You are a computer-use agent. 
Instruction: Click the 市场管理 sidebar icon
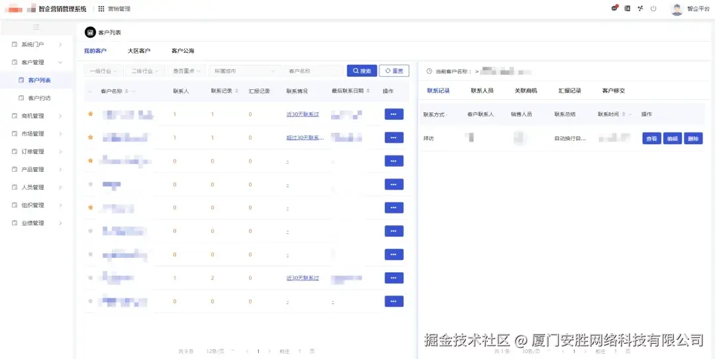point(14,134)
